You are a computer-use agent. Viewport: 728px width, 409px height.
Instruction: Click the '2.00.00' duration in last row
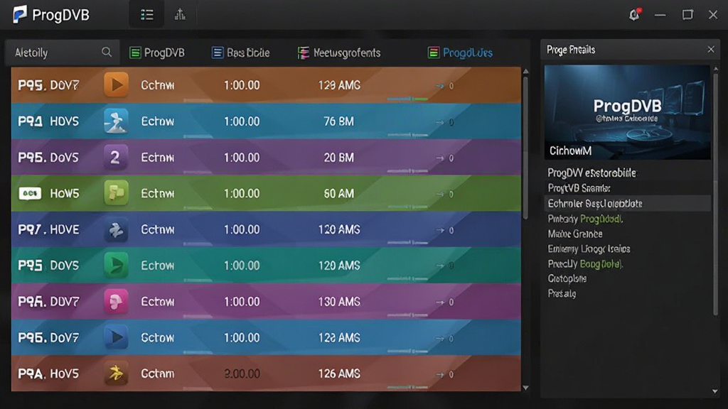(242, 373)
